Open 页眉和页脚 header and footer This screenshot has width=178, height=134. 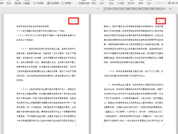(x=84, y=3)
